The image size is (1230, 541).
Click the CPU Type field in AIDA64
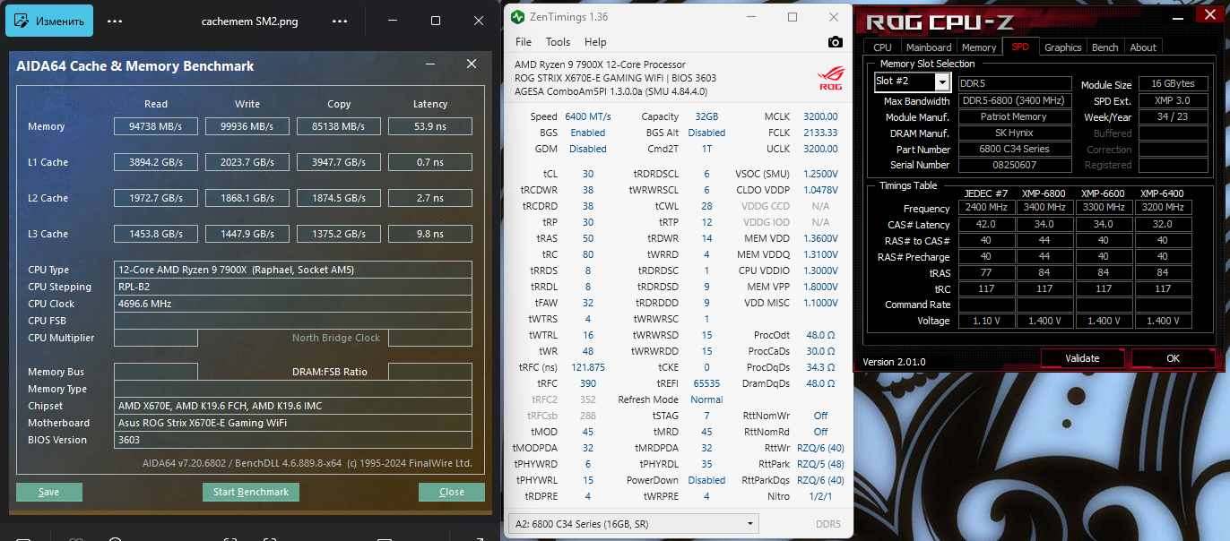[293, 270]
